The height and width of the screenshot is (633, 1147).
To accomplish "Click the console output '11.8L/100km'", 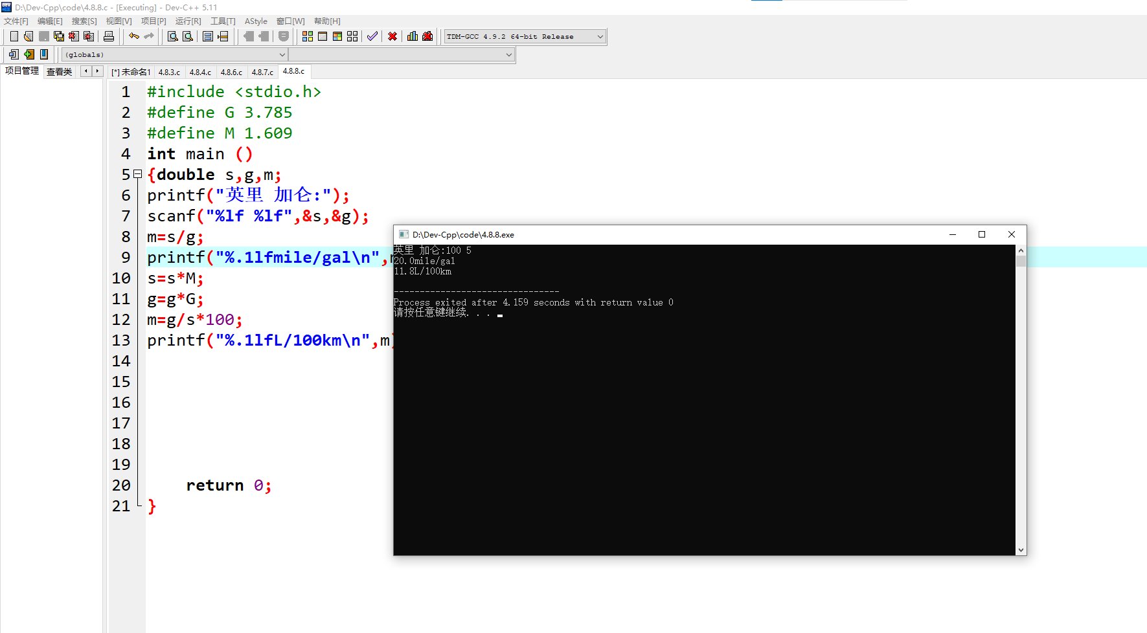I will [x=423, y=271].
